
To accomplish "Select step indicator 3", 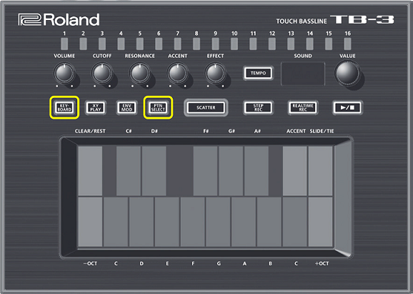I will (x=102, y=44).
